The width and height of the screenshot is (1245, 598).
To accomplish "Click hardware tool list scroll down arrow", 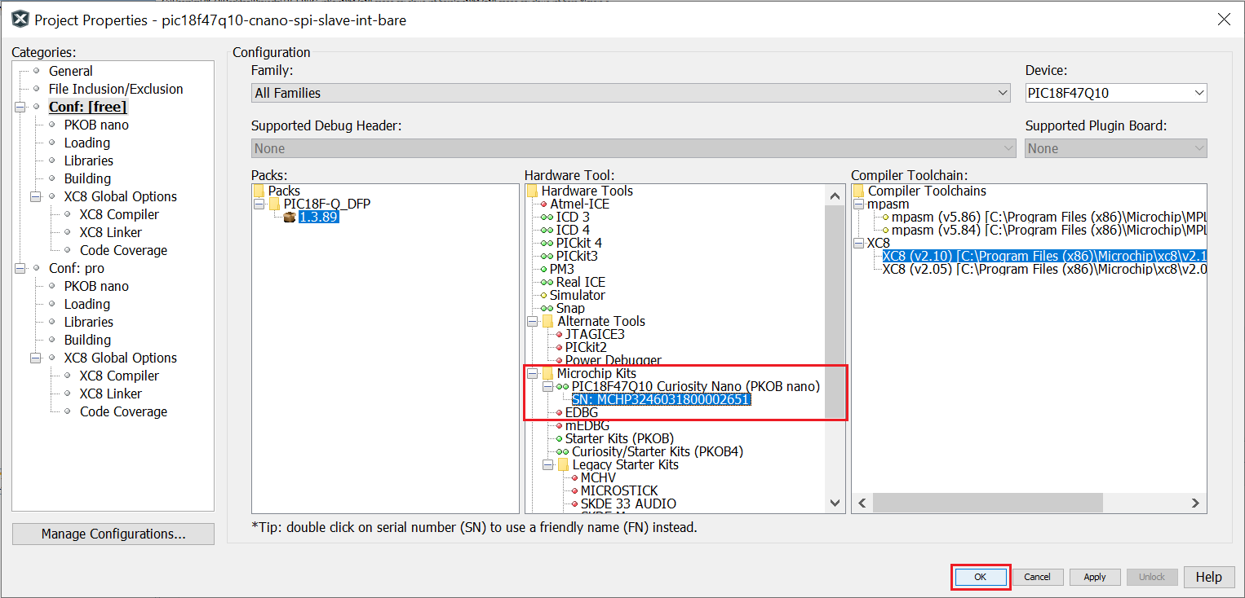I will click(x=835, y=503).
